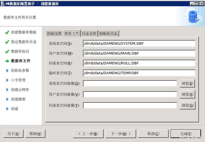Click the 帮助(H) button
The width and height of the screenshot is (205, 142).
[x=35, y=134]
